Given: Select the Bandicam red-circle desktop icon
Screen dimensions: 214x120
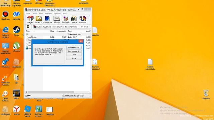Looking at the screenshot, I should (x=5, y=16).
